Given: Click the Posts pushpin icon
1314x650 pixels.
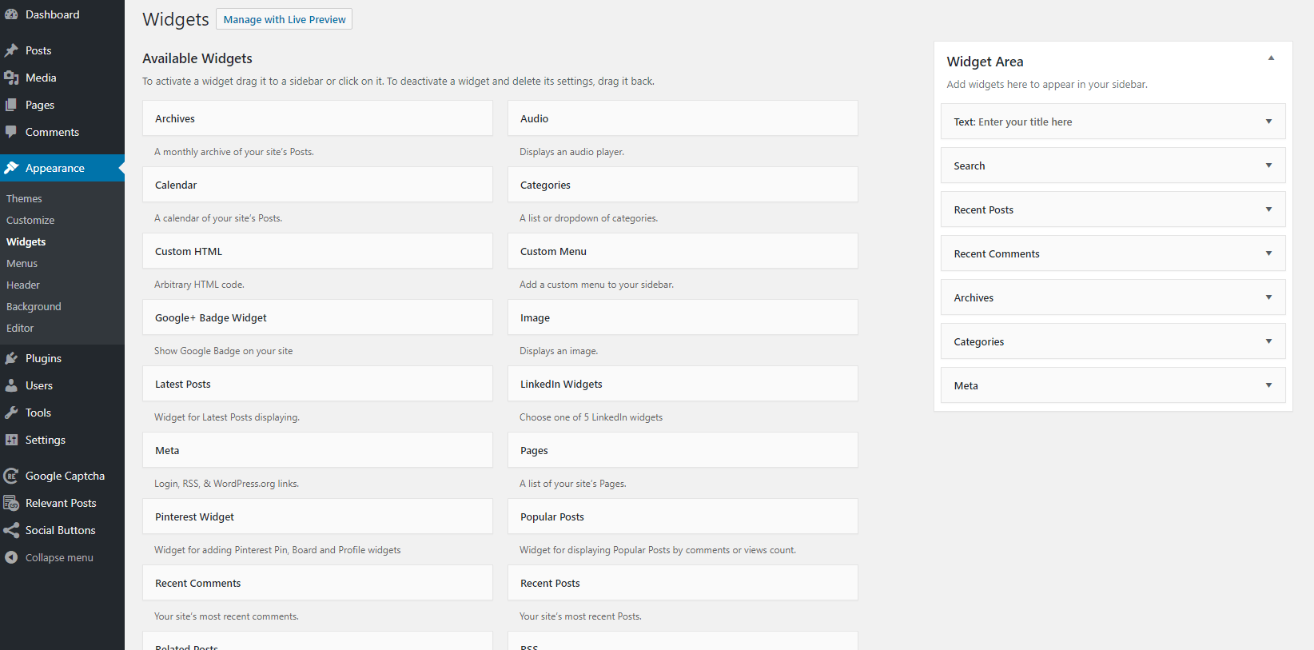Looking at the screenshot, I should 11,50.
